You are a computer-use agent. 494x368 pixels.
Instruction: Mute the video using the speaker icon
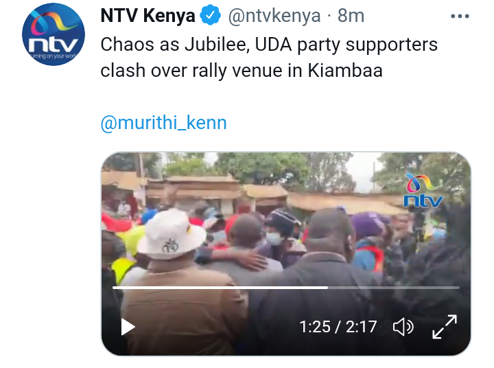coord(403,327)
